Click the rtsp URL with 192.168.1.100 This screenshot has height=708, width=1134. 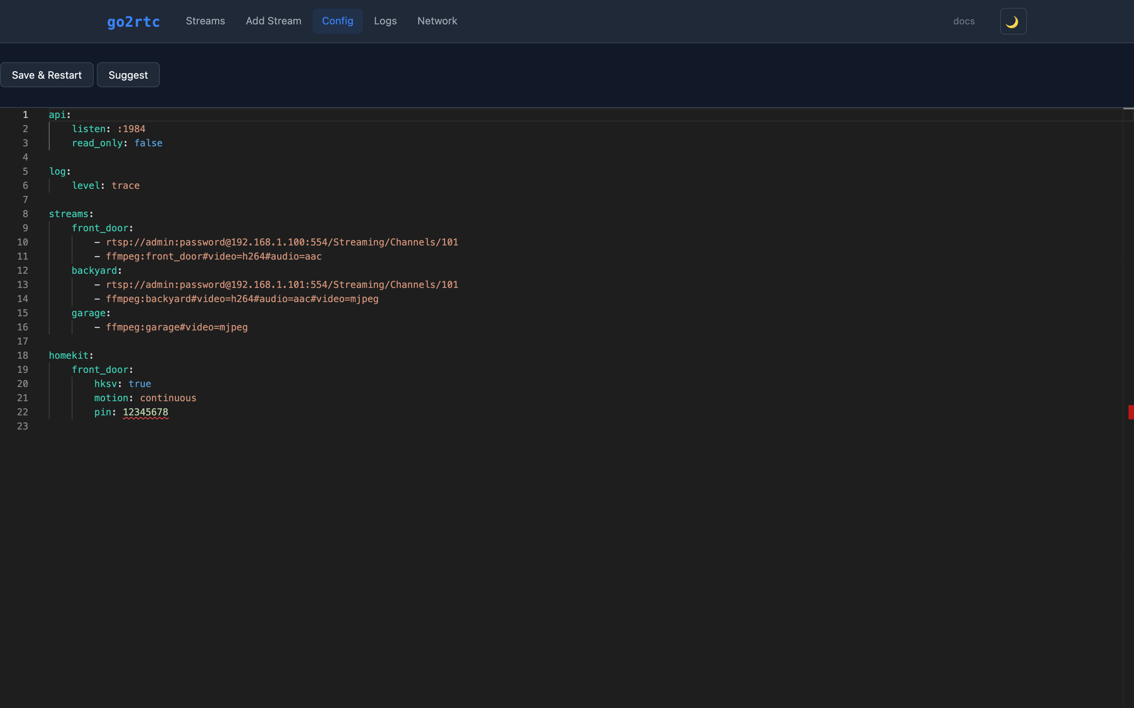tap(282, 242)
